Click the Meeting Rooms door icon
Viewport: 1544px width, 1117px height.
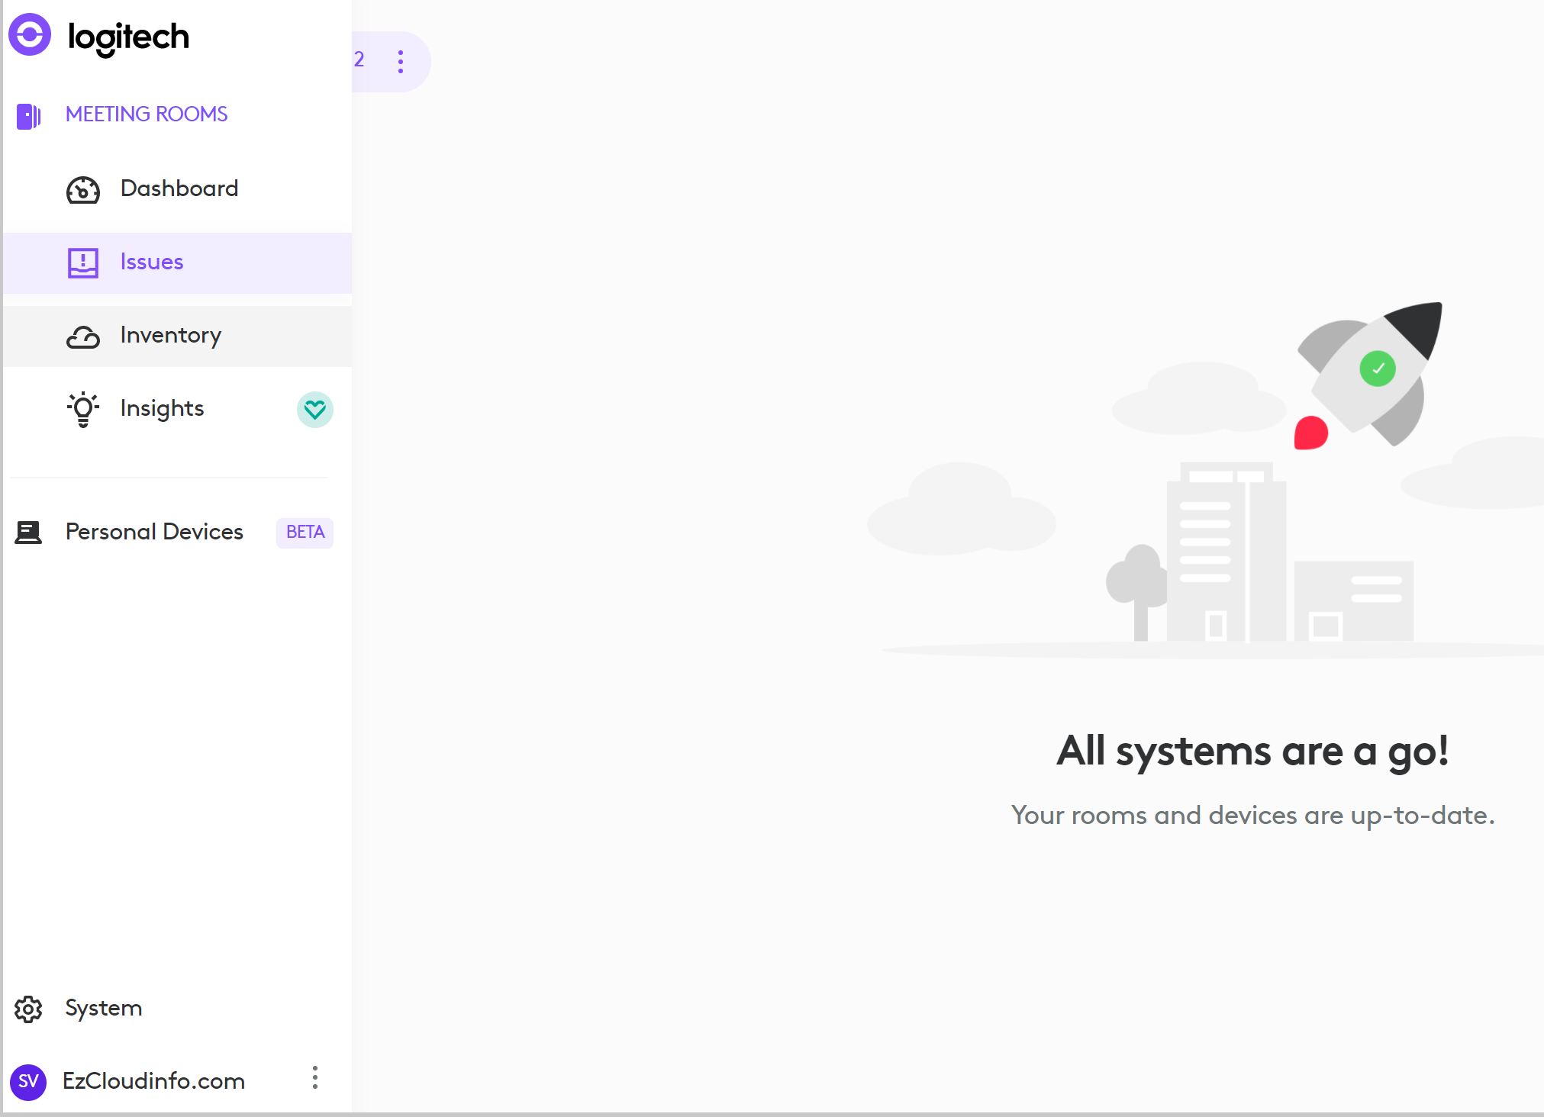[x=28, y=116]
